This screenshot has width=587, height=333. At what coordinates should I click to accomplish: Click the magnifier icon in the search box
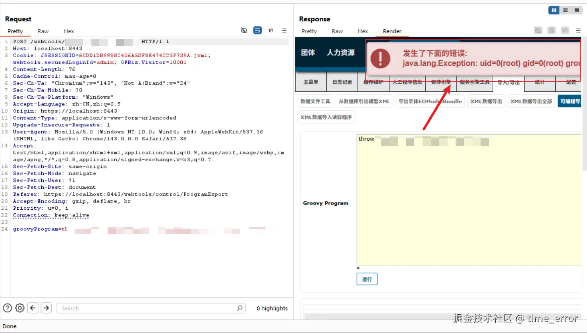coord(239,308)
